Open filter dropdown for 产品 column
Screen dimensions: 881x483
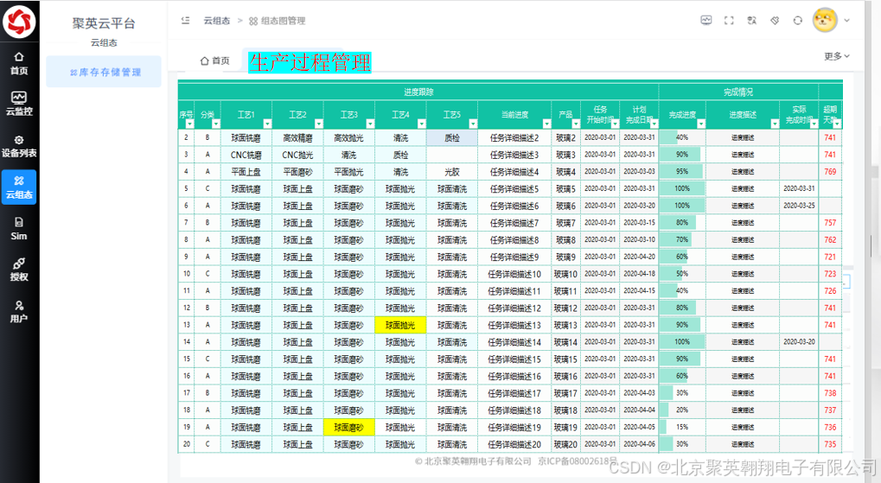(x=576, y=124)
